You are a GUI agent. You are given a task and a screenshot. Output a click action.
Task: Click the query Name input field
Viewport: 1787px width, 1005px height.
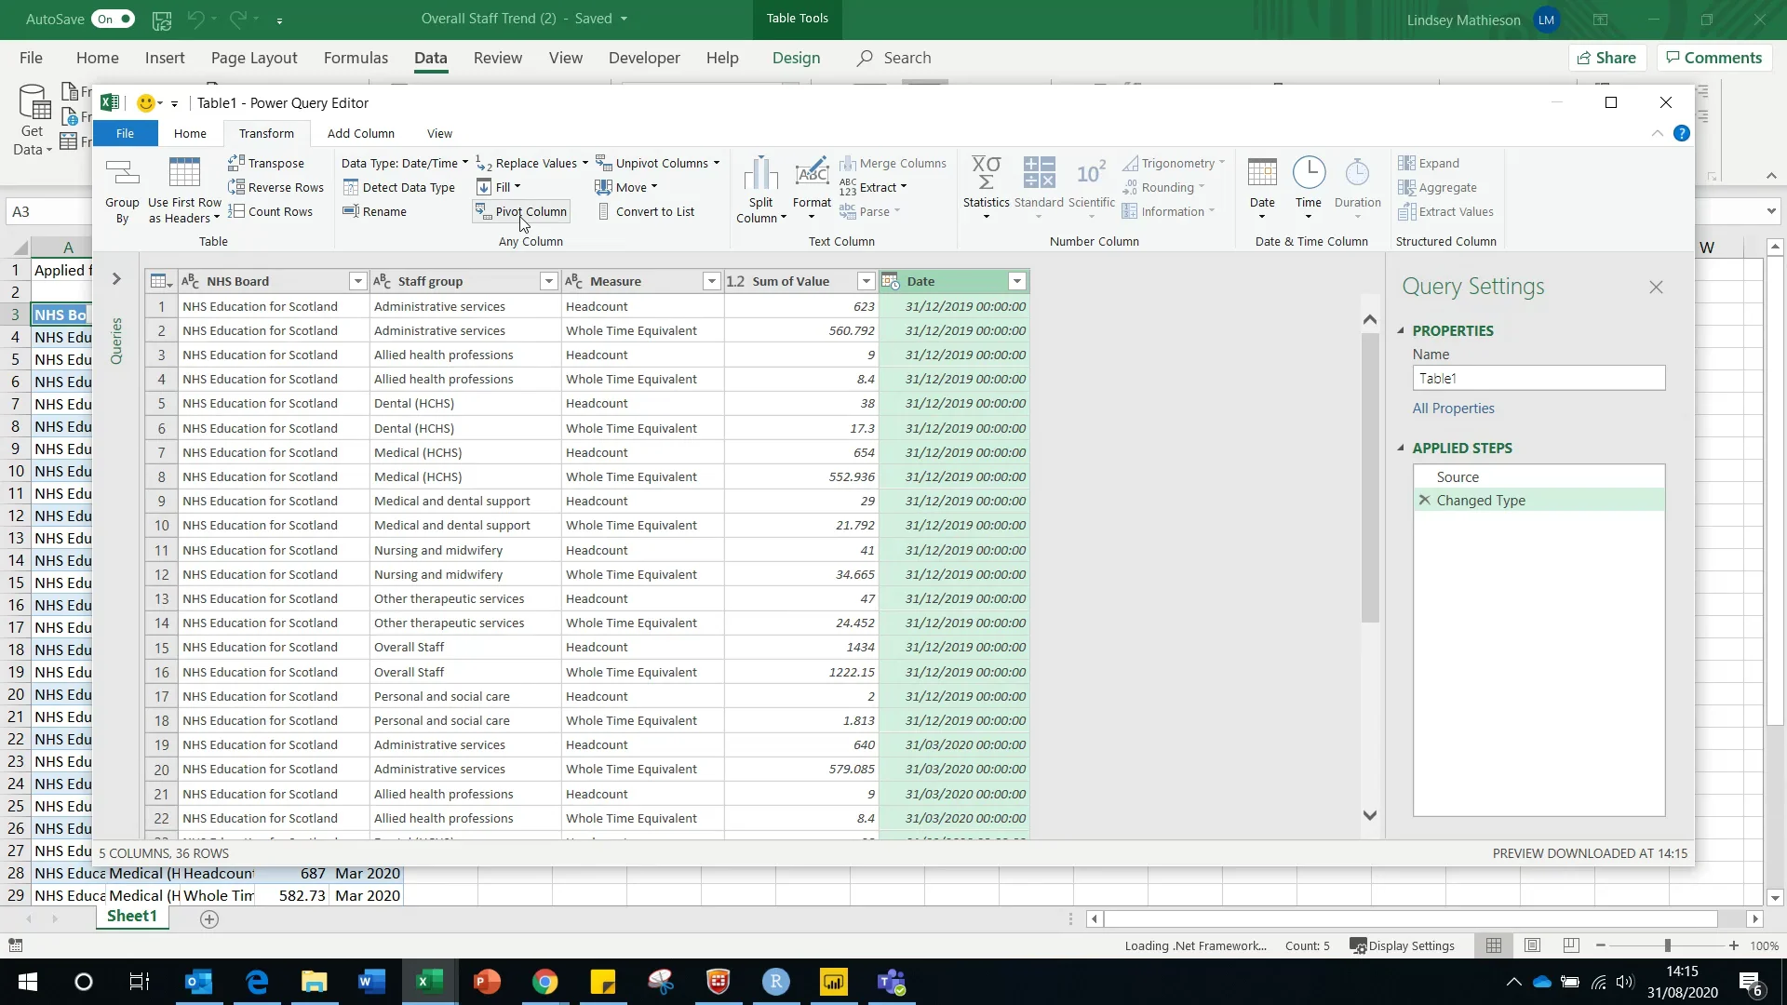coord(1538,379)
